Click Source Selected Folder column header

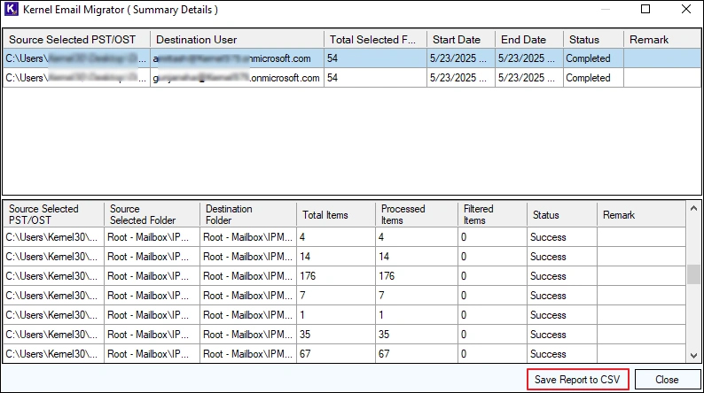[x=152, y=215]
